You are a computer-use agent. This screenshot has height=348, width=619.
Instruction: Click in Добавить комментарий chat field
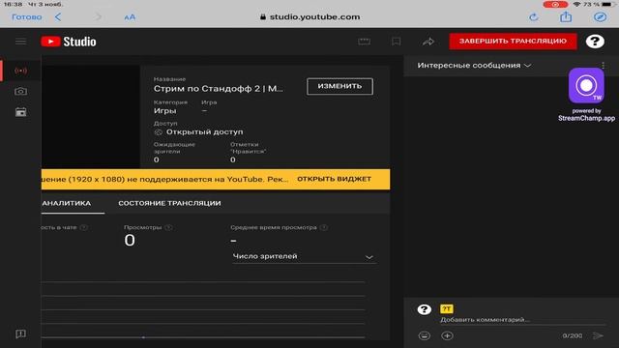coord(522,320)
